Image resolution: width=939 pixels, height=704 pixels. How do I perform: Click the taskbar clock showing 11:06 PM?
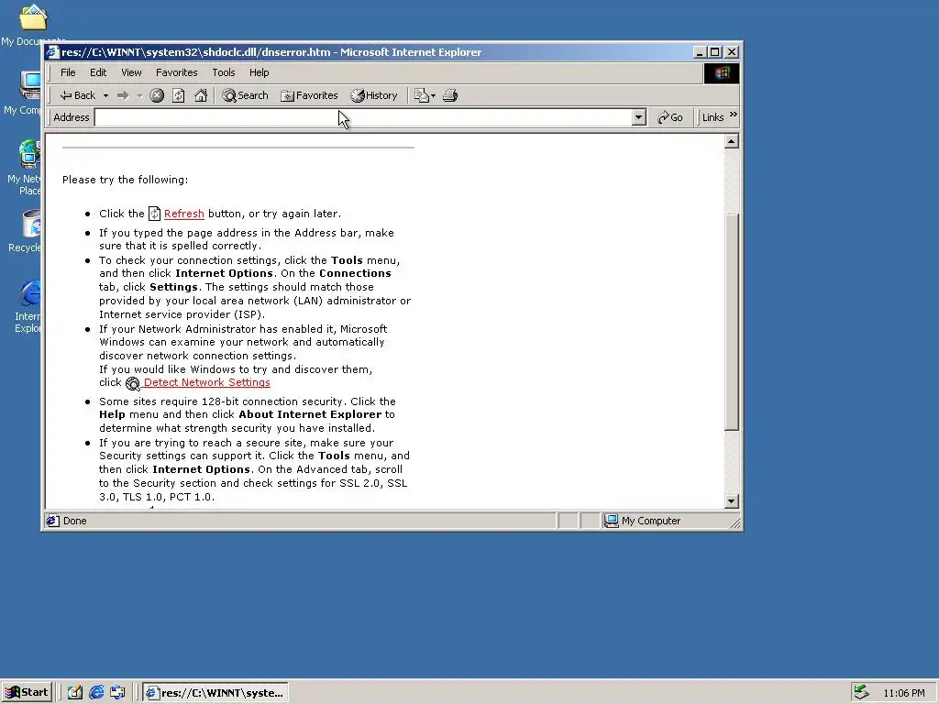pyautogui.click(x=903, y=693)
